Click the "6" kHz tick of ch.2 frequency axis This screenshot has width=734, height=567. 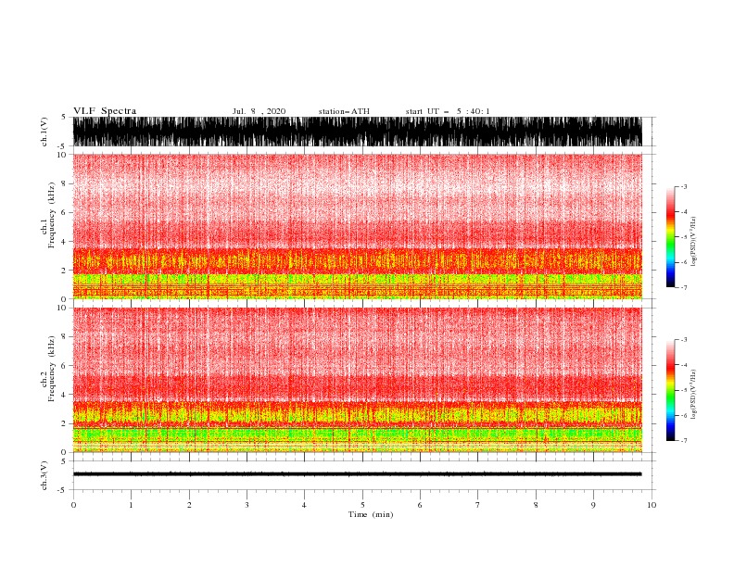click(65, 366)
